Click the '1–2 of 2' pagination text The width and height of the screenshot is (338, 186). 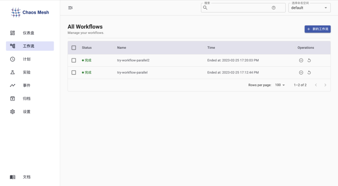[x=300, y=85]
